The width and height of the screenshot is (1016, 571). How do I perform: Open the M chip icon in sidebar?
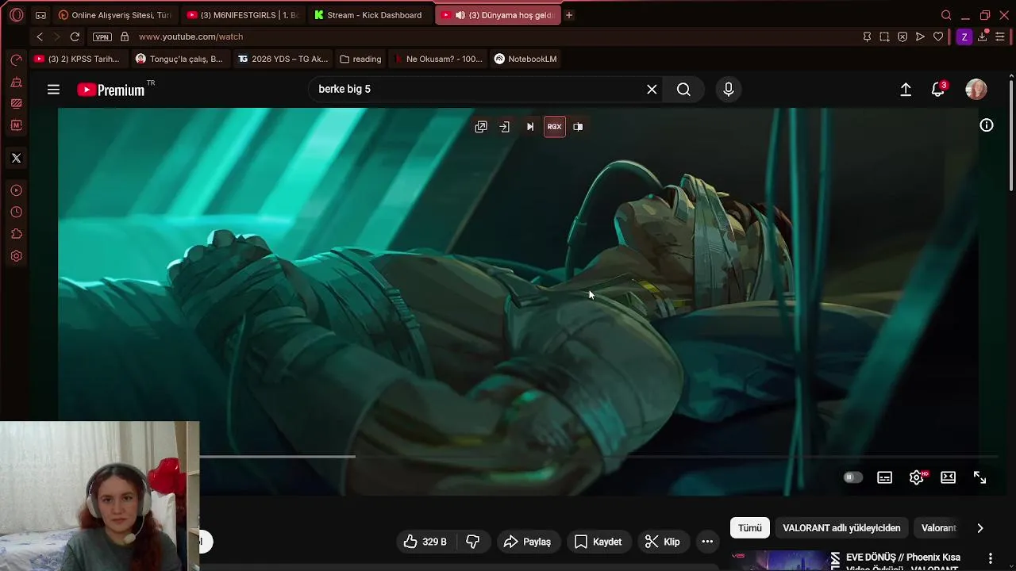pyautogui.click(x=16, y=125)
